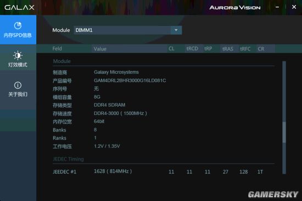The height and width of the screenshot is (201, 302).
Task: Click the tRFC column header
Action: pos(245,49)
